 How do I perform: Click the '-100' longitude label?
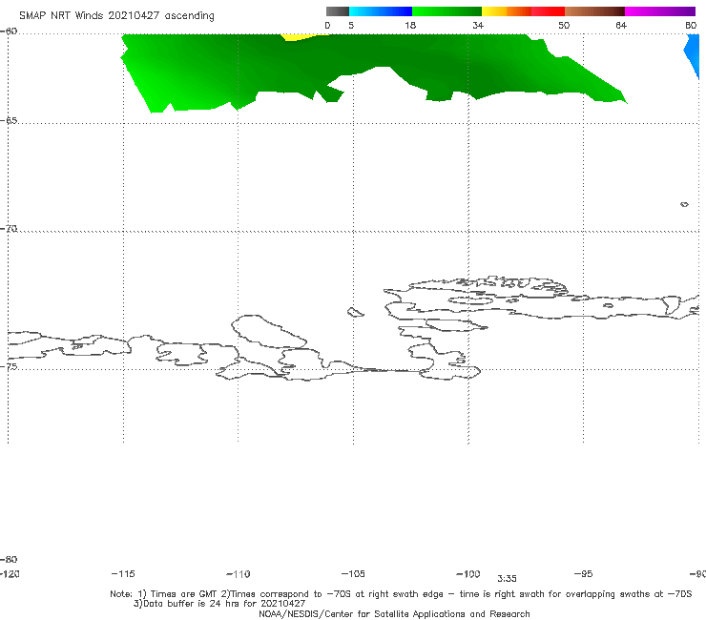pyautogui.click(x=468, y=574)
